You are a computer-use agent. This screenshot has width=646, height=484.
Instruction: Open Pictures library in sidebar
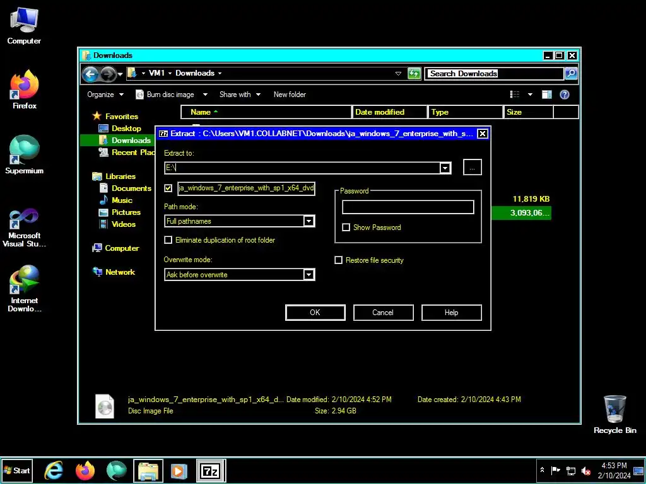119,212
